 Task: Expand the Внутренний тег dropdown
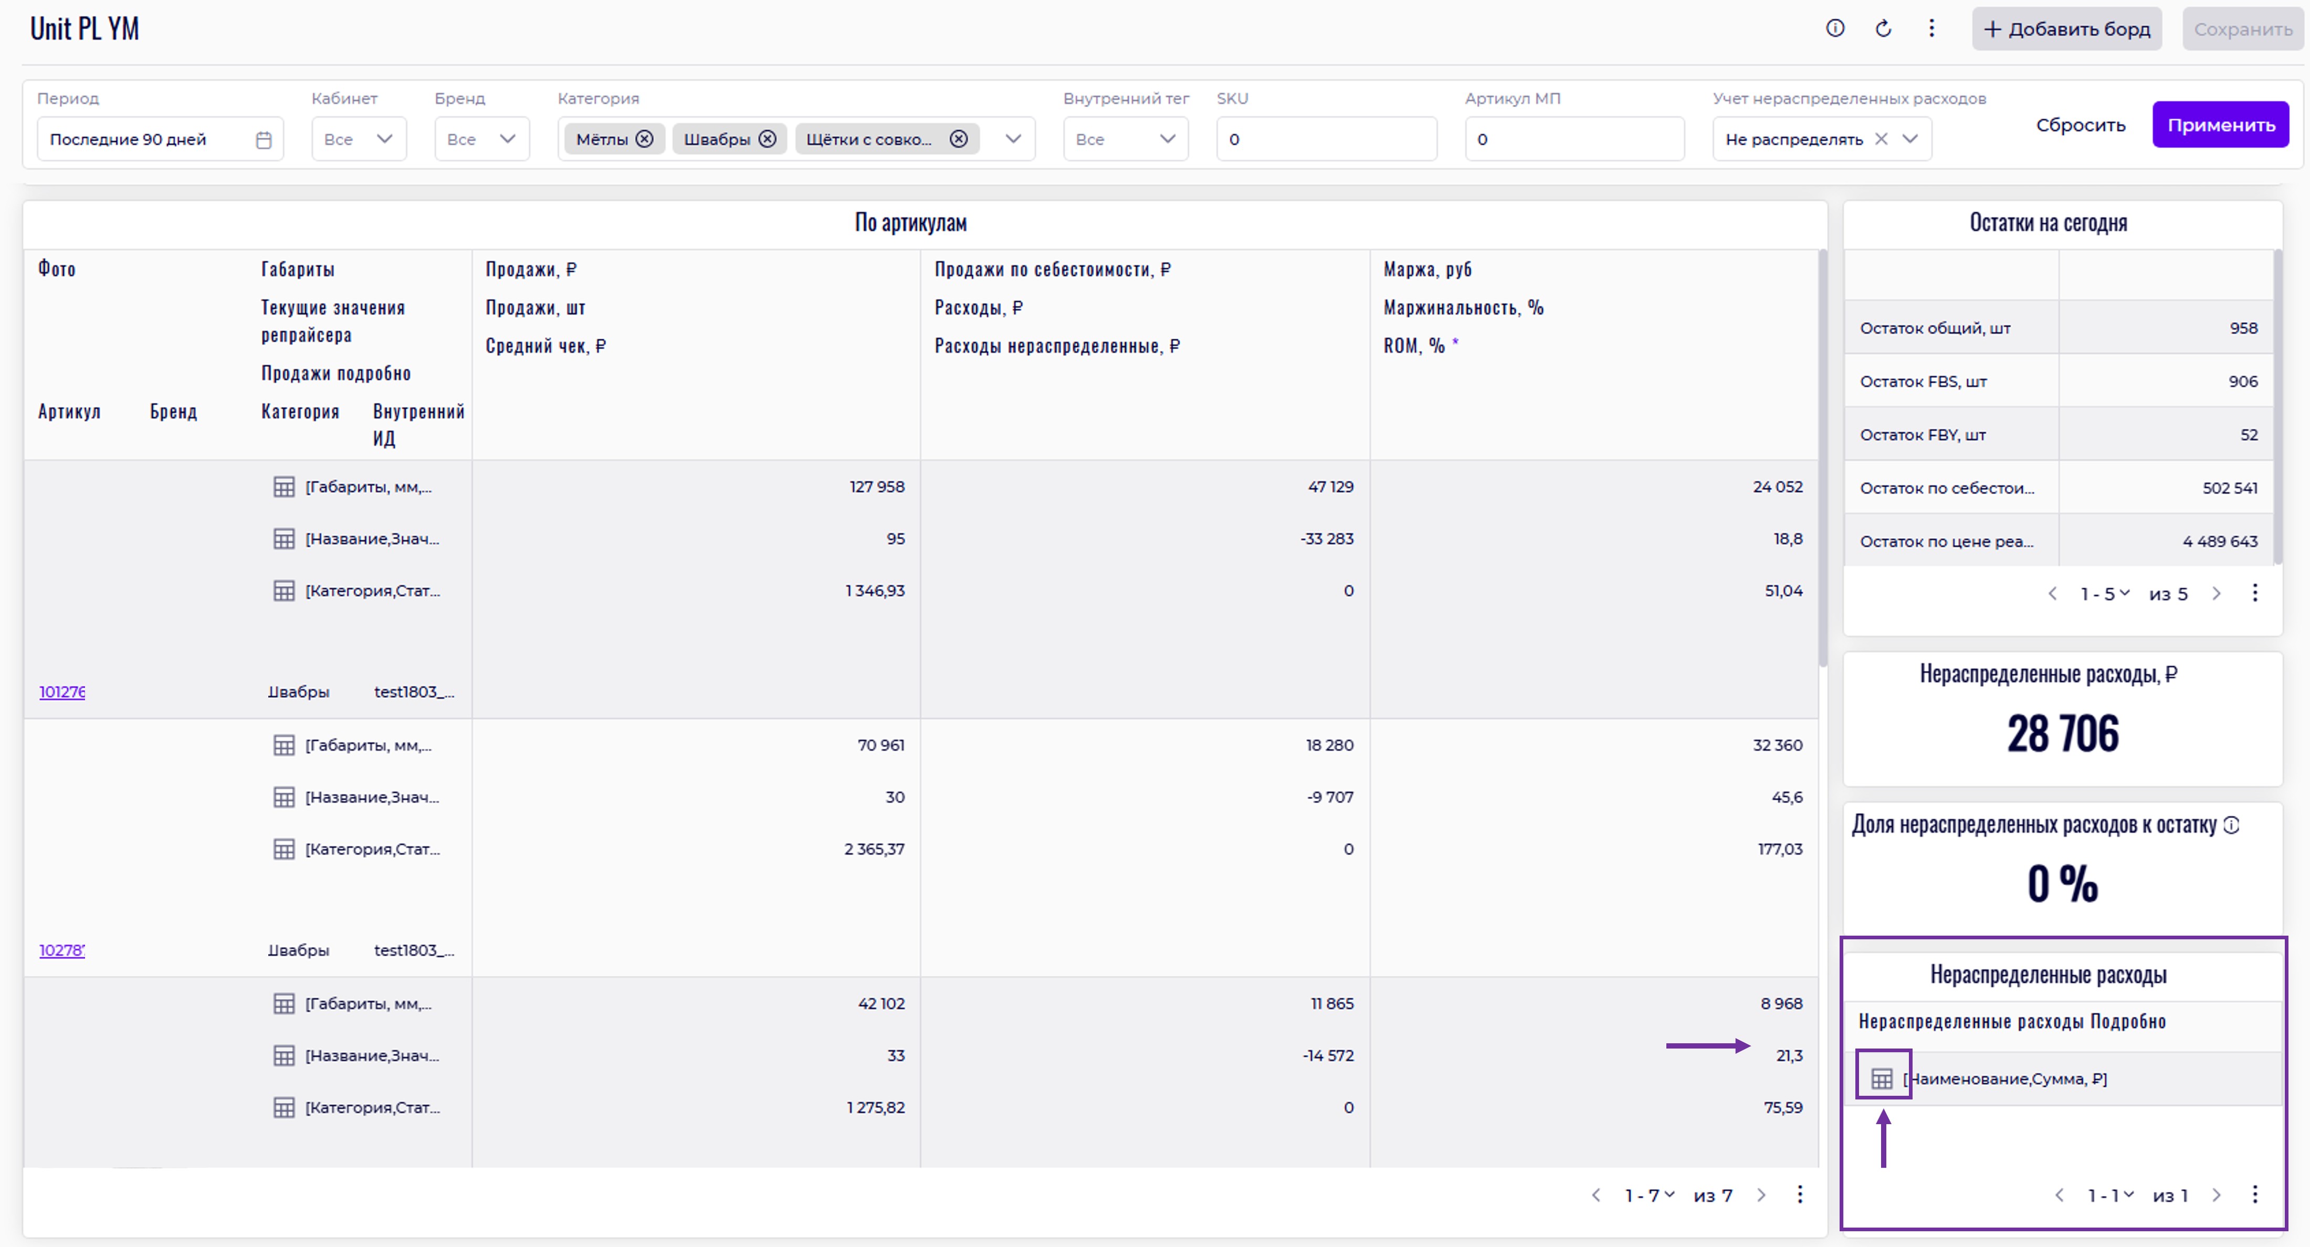1167,139
